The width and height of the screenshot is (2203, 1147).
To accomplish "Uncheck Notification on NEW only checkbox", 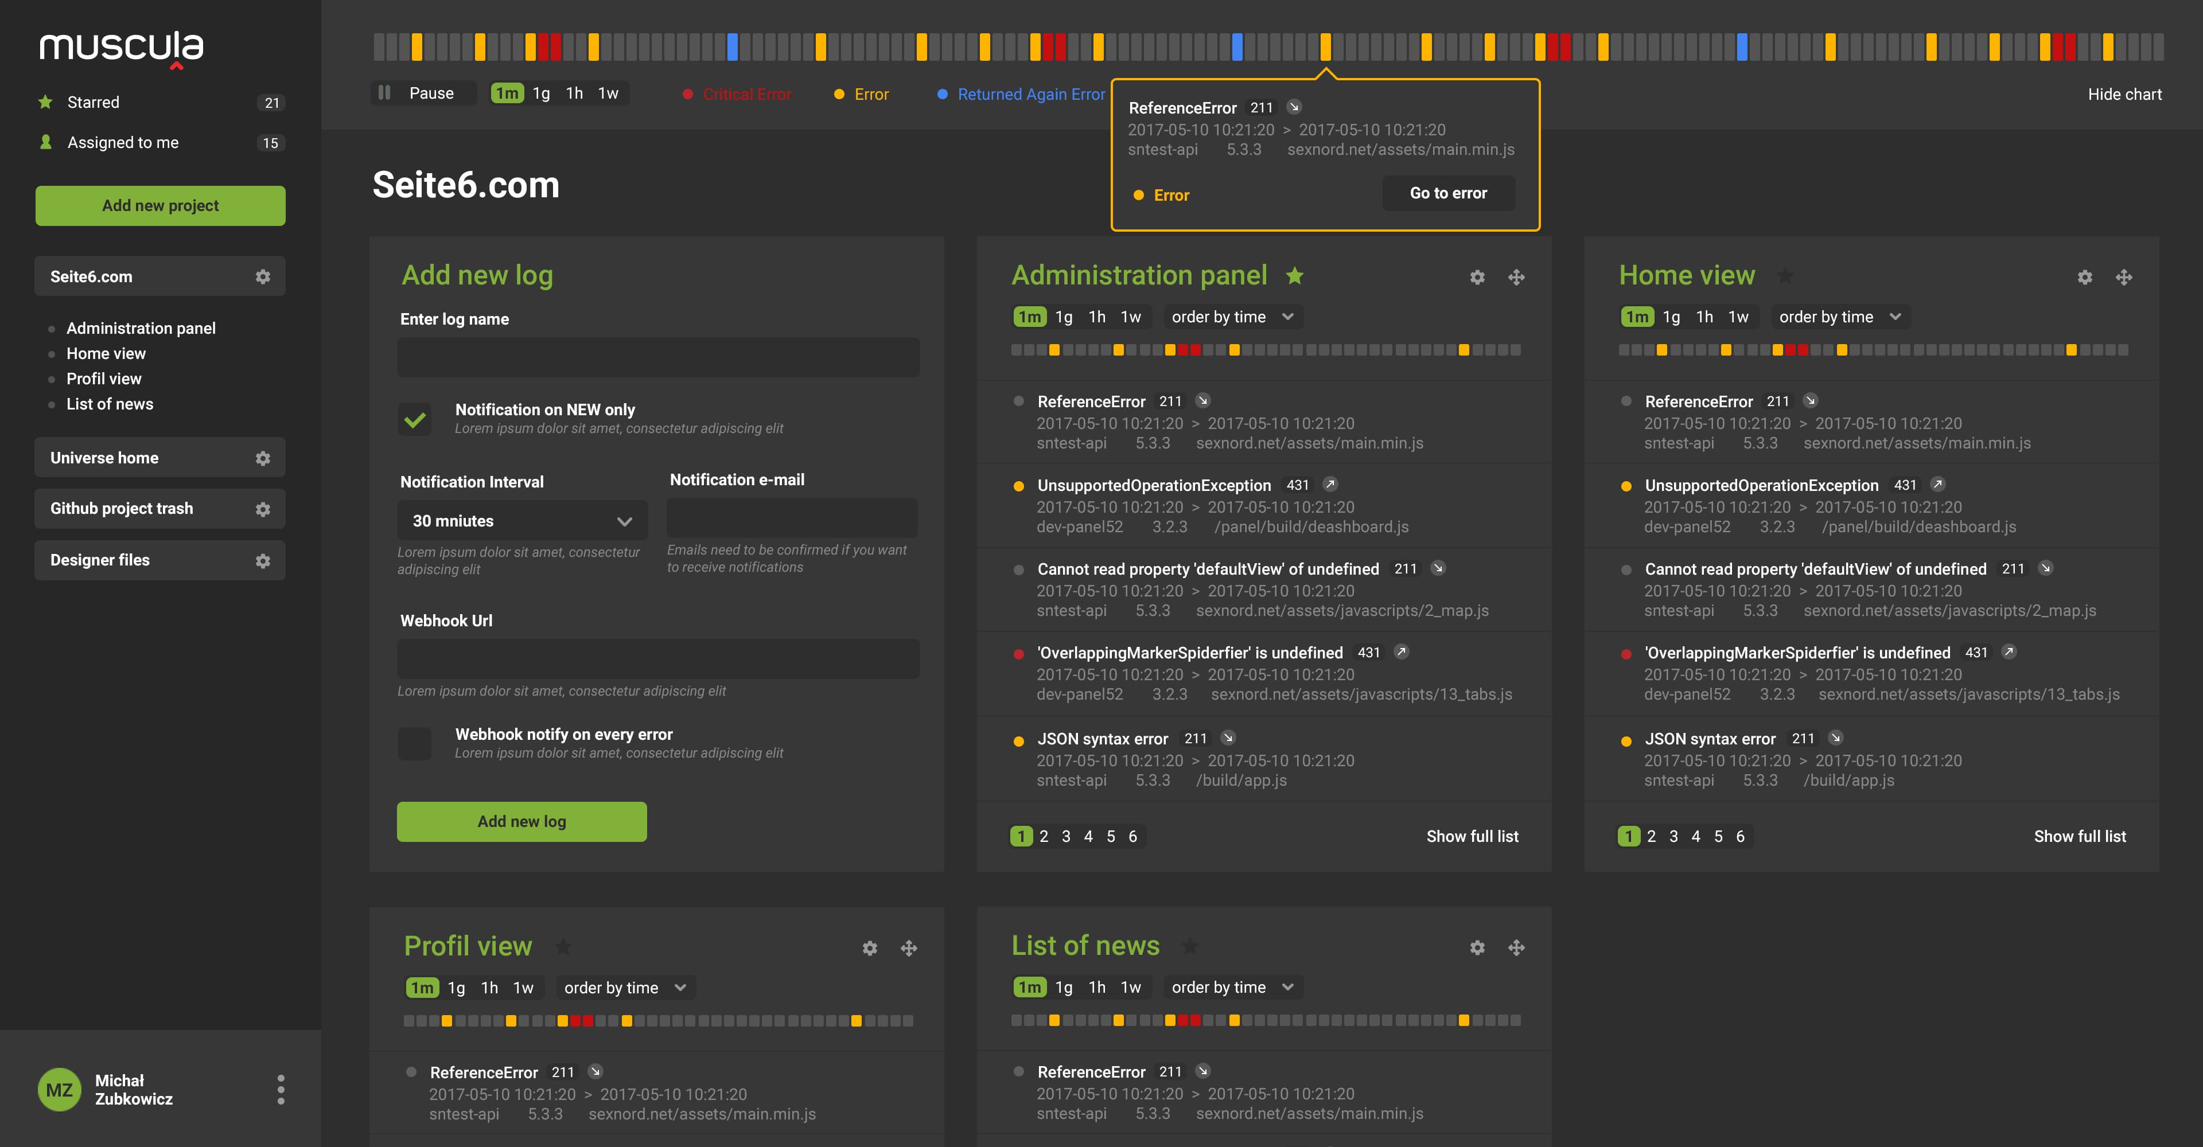I will 415,419.
